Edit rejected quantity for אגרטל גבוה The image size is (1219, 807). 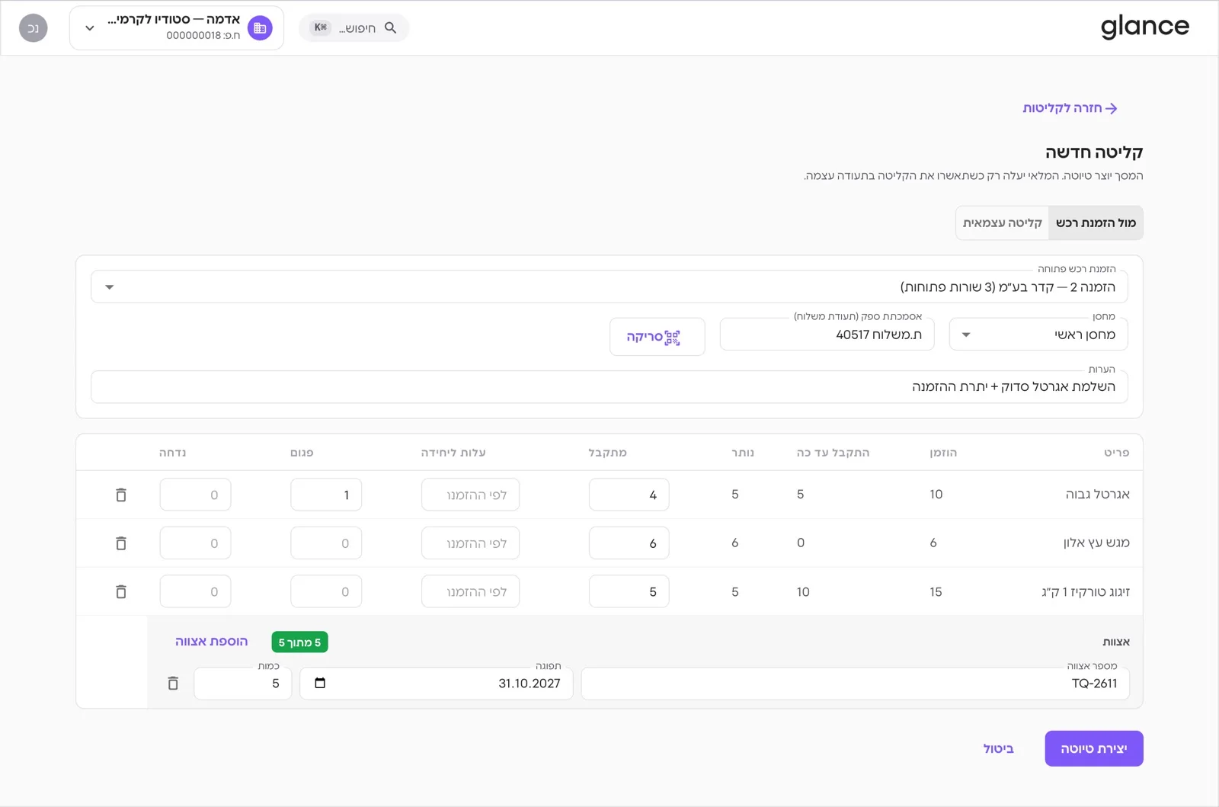[195, 495]
